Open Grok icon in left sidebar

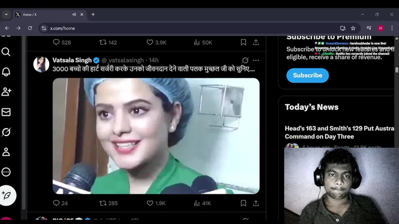6,132
